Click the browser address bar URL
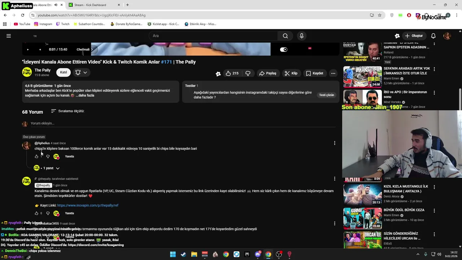 pyautogui.click(x=92, y=15)
